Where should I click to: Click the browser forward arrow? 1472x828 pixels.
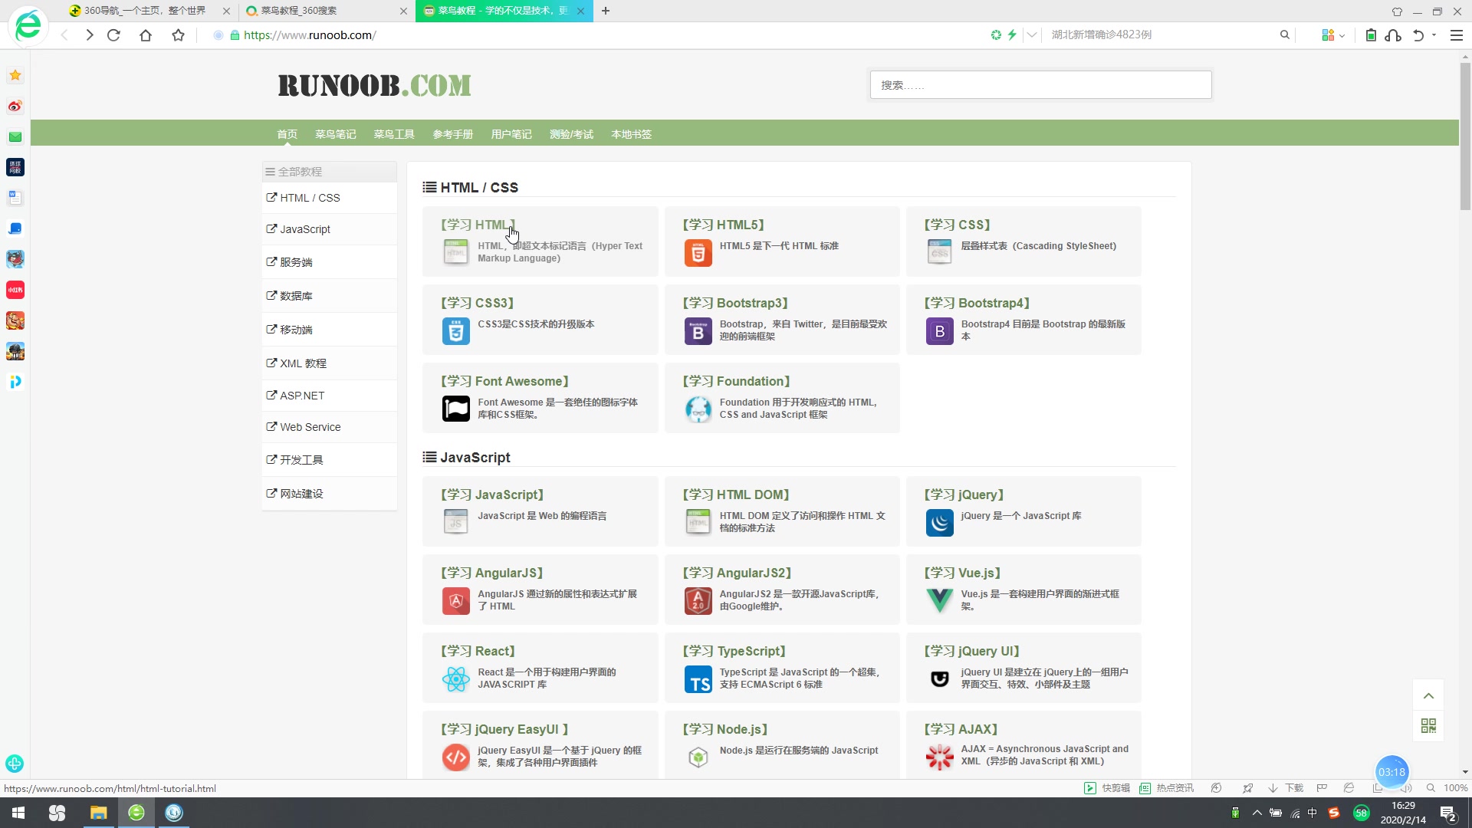90,35
